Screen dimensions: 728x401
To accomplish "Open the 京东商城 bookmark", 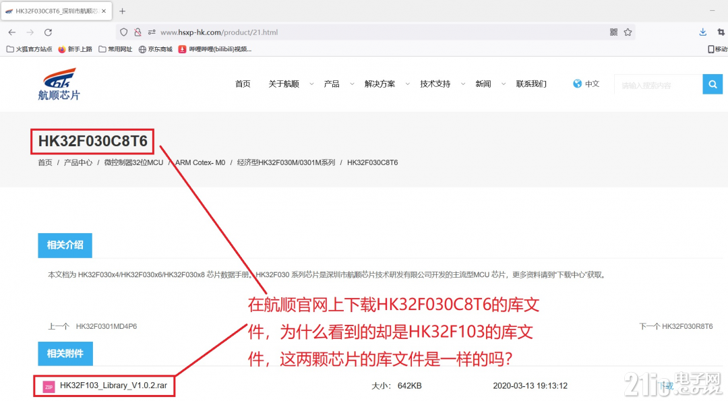I will (x=156, y=49).
